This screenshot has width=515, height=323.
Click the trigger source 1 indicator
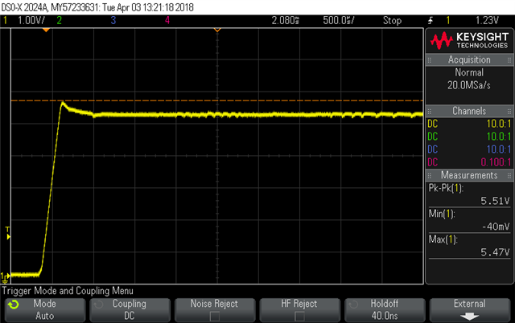click(x=448, y=20)
